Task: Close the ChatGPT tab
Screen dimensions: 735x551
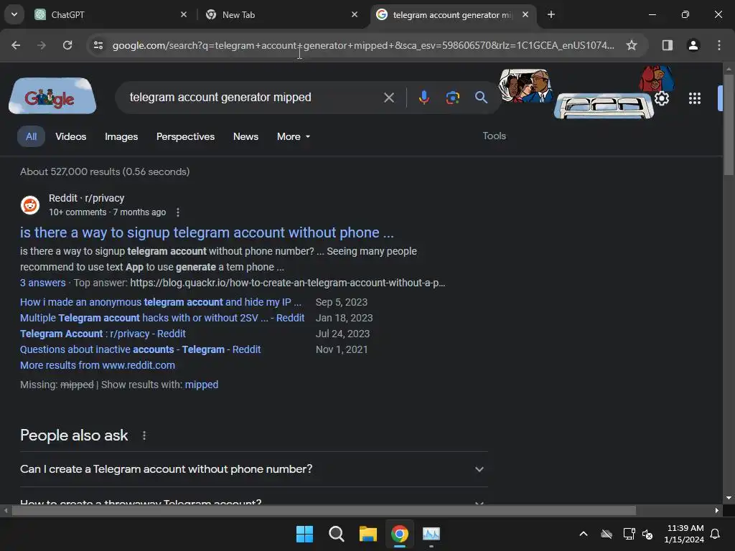Action: coord(184,15)
